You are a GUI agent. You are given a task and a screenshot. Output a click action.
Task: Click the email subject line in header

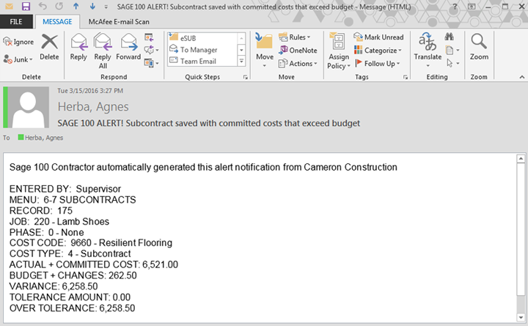tap(209, 123)
